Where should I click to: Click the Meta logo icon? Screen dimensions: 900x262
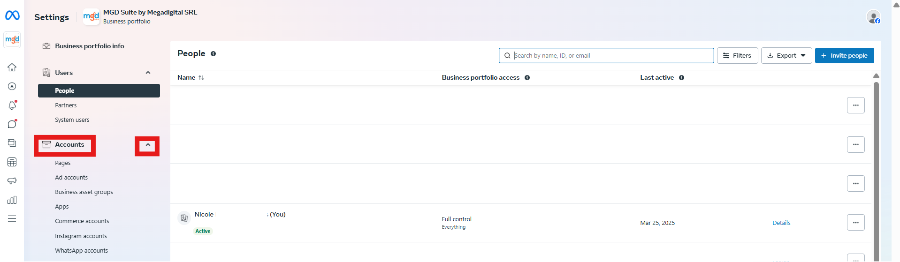point(12,15)
